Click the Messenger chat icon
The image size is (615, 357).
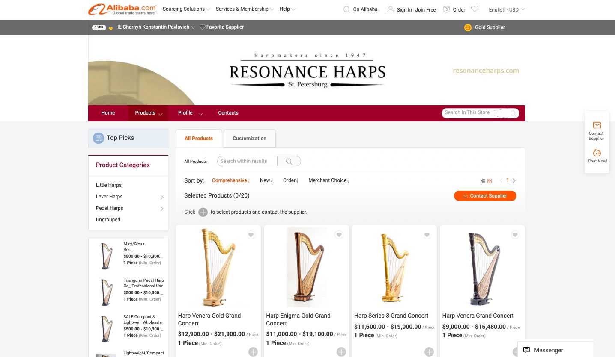point(527,350)
